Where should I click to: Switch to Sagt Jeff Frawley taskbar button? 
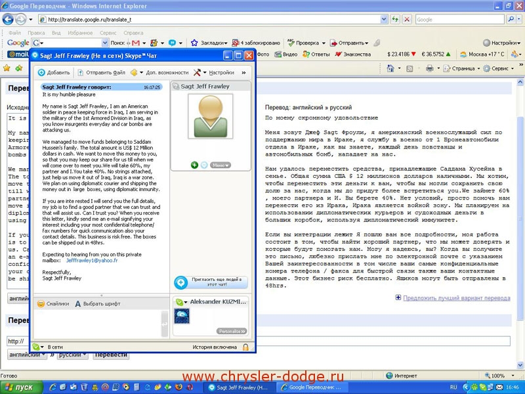[x=239, y=387]
